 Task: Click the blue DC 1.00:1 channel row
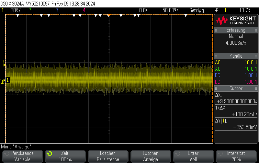[x=236, y=76]
